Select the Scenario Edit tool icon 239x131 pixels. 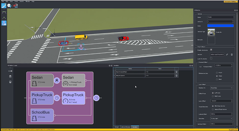point(3,5)
